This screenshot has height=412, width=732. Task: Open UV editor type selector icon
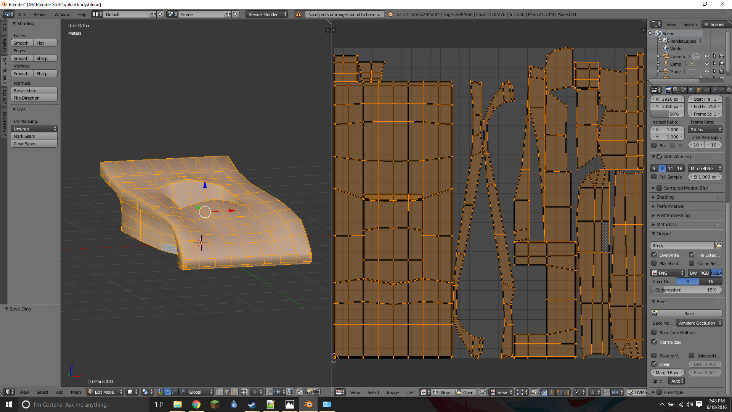[340, 392]
